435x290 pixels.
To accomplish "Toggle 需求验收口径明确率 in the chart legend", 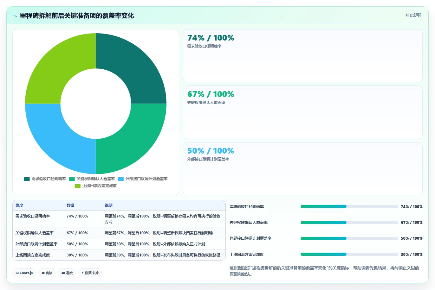I will [x=45, y=179].
